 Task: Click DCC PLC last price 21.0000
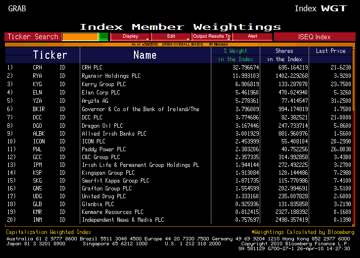341,117
